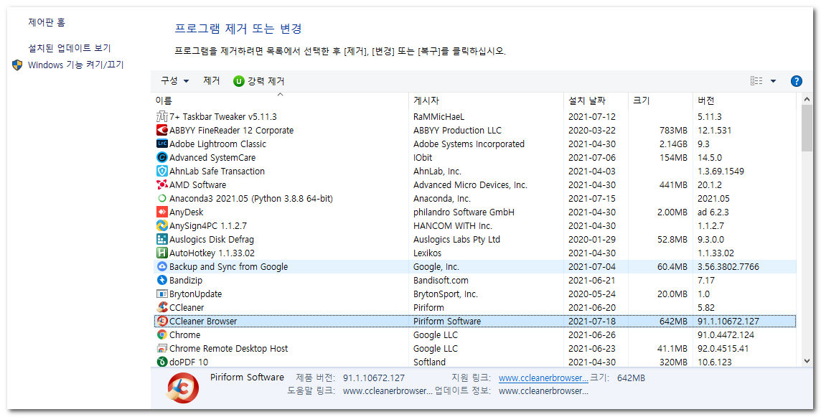
Task: Click version 1.3.69.1549 cell
Action: [721, 172]
